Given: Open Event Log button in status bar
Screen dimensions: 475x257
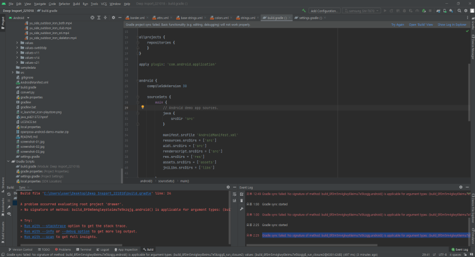Looking at the screenshot, I should coord(460,249).
